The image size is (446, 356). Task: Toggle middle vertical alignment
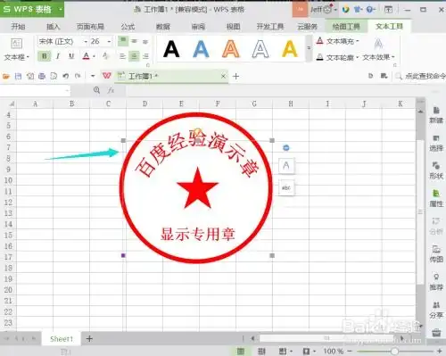(134, 41)
